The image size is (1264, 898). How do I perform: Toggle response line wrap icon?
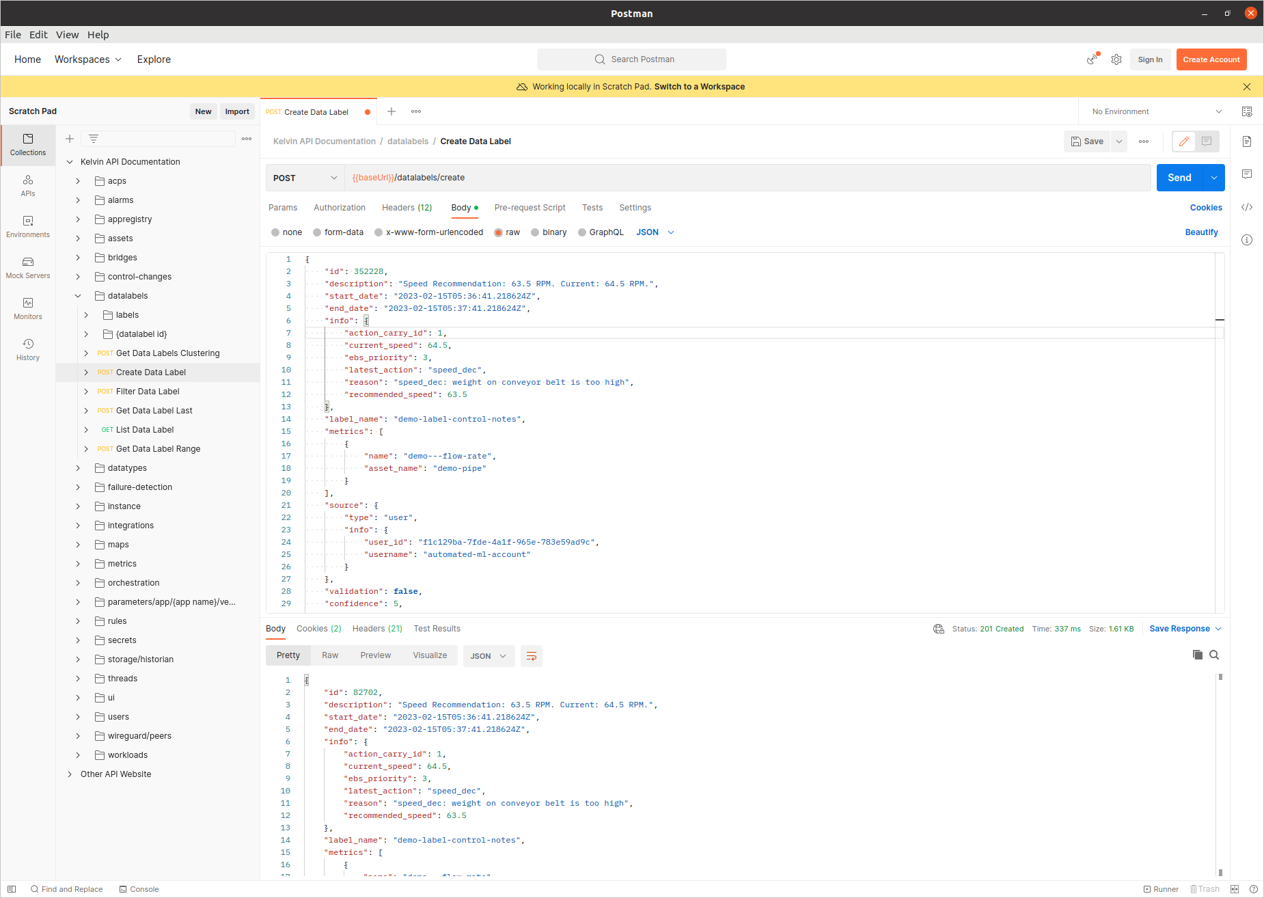(531, 656)
